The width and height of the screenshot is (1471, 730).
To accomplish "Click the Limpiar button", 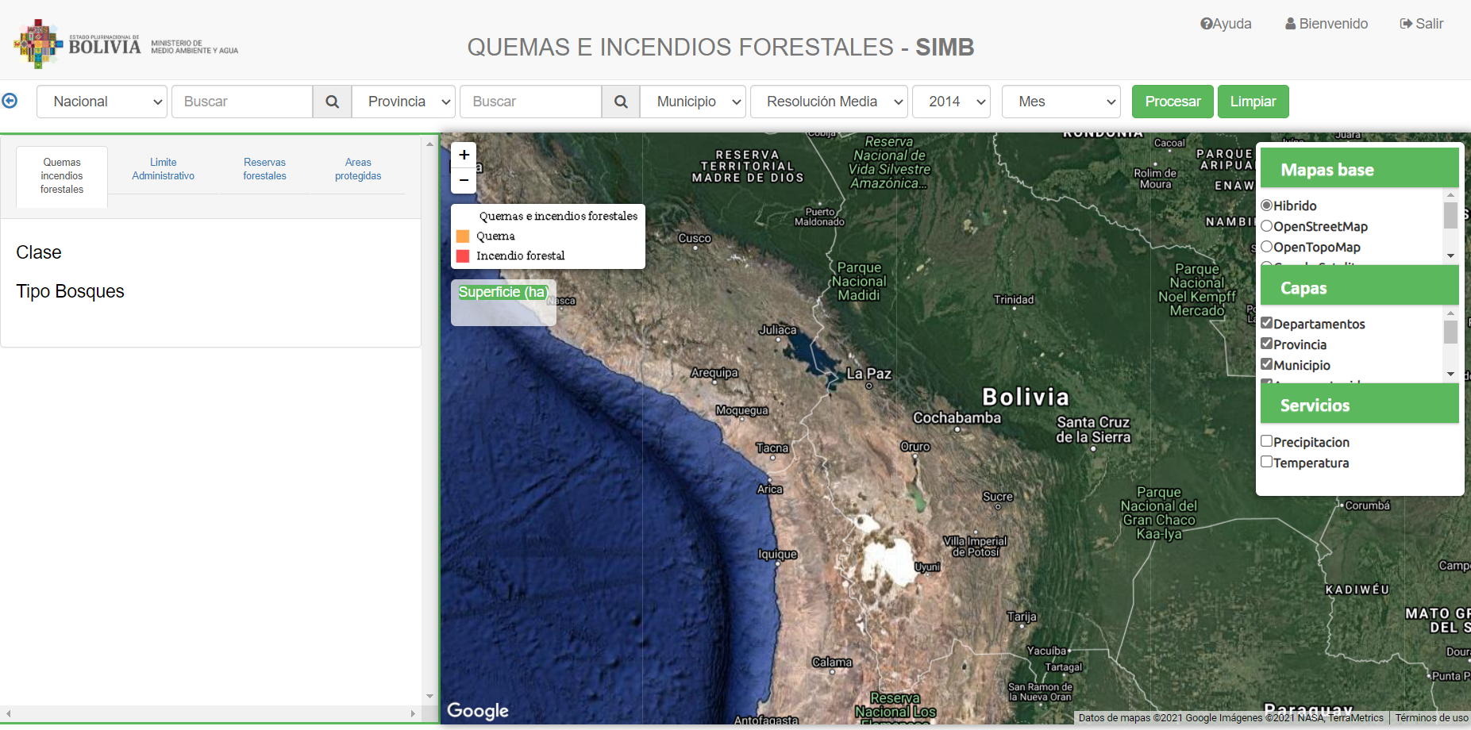I will (x=1253, y=102).
